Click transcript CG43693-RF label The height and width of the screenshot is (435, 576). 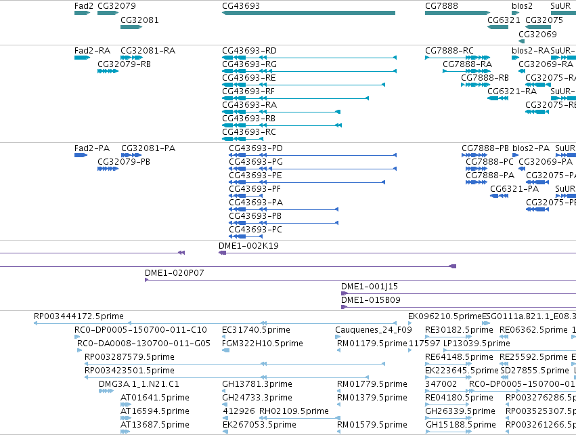coord(248,91)
